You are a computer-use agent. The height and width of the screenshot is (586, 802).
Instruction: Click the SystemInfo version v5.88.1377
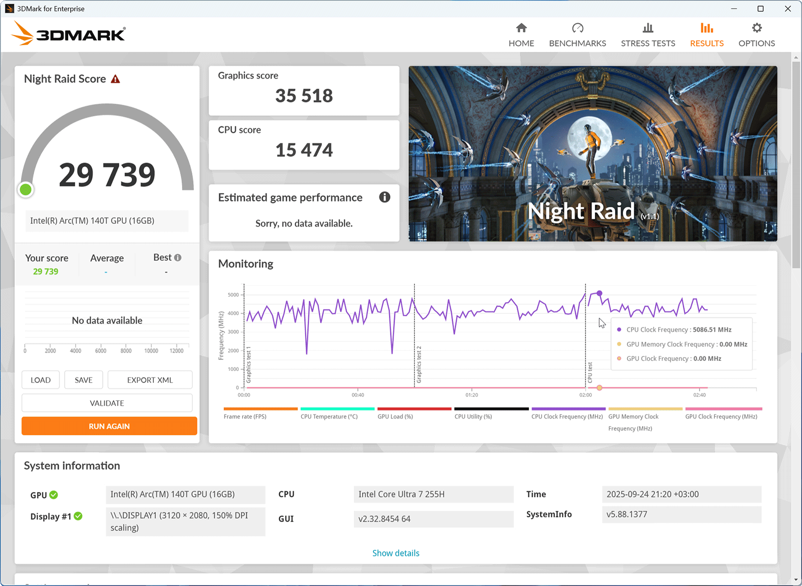pos(682,514)
